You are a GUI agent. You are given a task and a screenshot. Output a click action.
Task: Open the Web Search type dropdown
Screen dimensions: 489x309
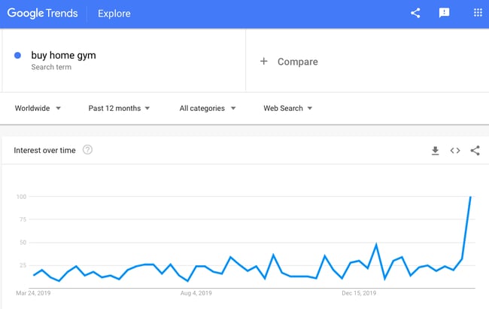pyautogui.click(x=287, y=108)
